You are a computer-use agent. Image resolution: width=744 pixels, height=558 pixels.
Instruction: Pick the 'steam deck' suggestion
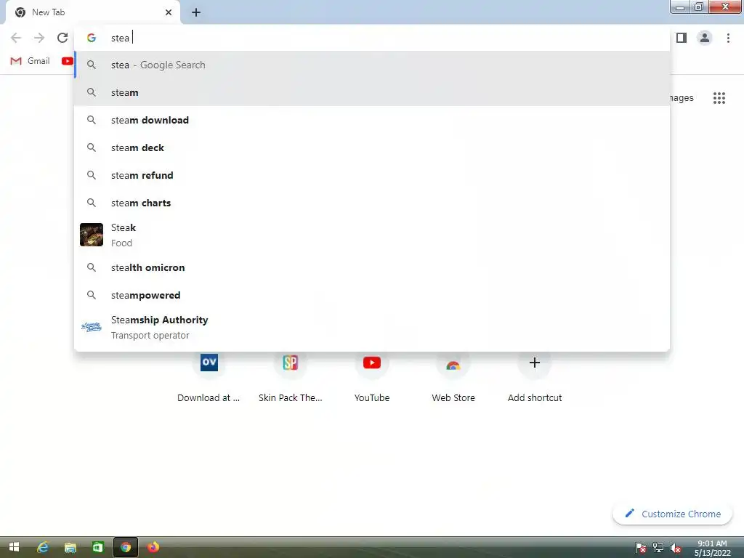(372, 147)
